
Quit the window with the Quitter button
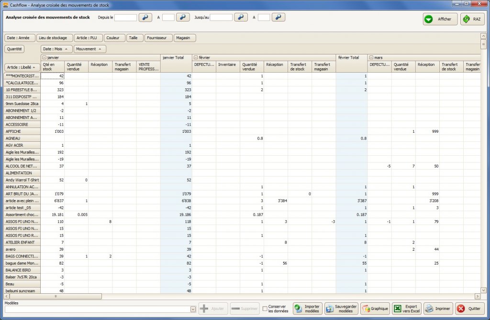pos(469,309)
